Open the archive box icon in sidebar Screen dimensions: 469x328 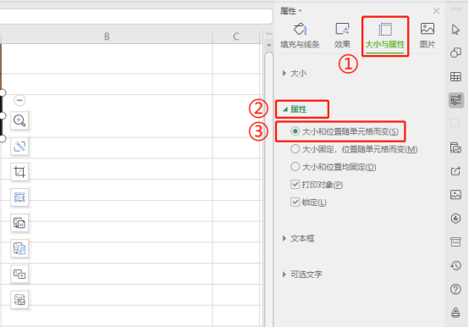click(455, 242)
